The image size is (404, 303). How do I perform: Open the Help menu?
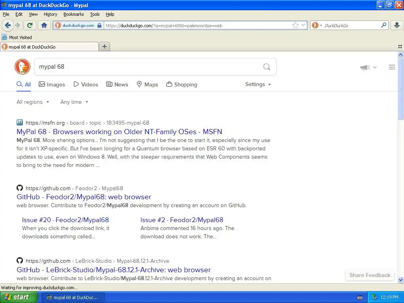pos(110,14)
